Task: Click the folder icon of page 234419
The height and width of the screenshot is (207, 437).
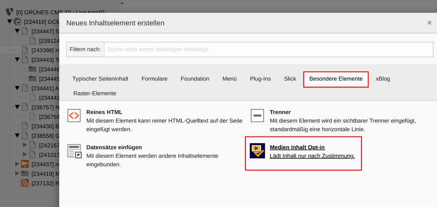Action: (25, 174)
